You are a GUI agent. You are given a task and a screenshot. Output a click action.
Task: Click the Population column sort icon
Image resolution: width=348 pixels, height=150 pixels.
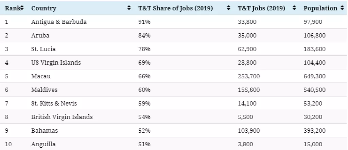coord(342,8)
